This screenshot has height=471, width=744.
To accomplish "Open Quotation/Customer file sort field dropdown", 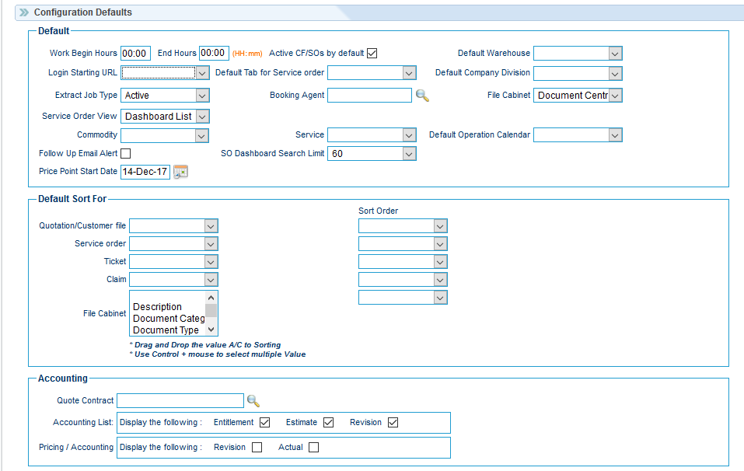I will 173,226.
